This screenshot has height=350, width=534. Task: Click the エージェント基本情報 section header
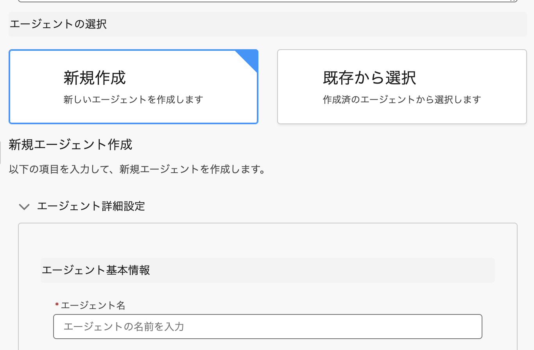(96, 270)
